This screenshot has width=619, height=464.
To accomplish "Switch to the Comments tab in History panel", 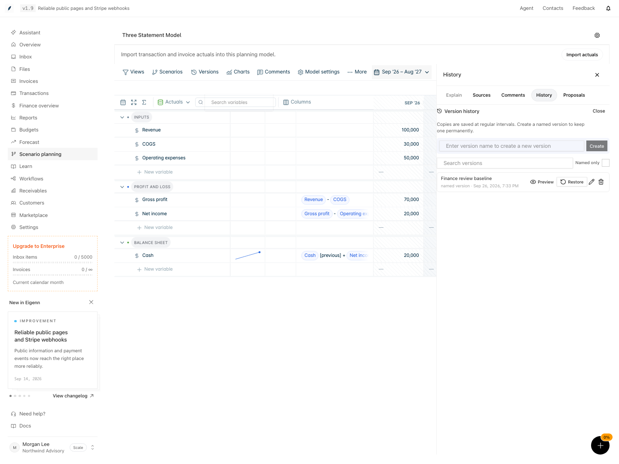I will [x=513, y=95].
